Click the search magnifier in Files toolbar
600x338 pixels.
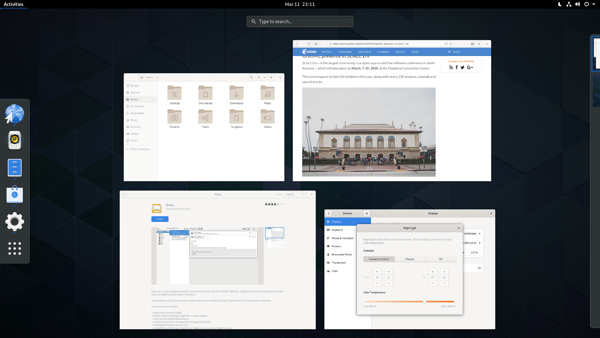(251, 77)
